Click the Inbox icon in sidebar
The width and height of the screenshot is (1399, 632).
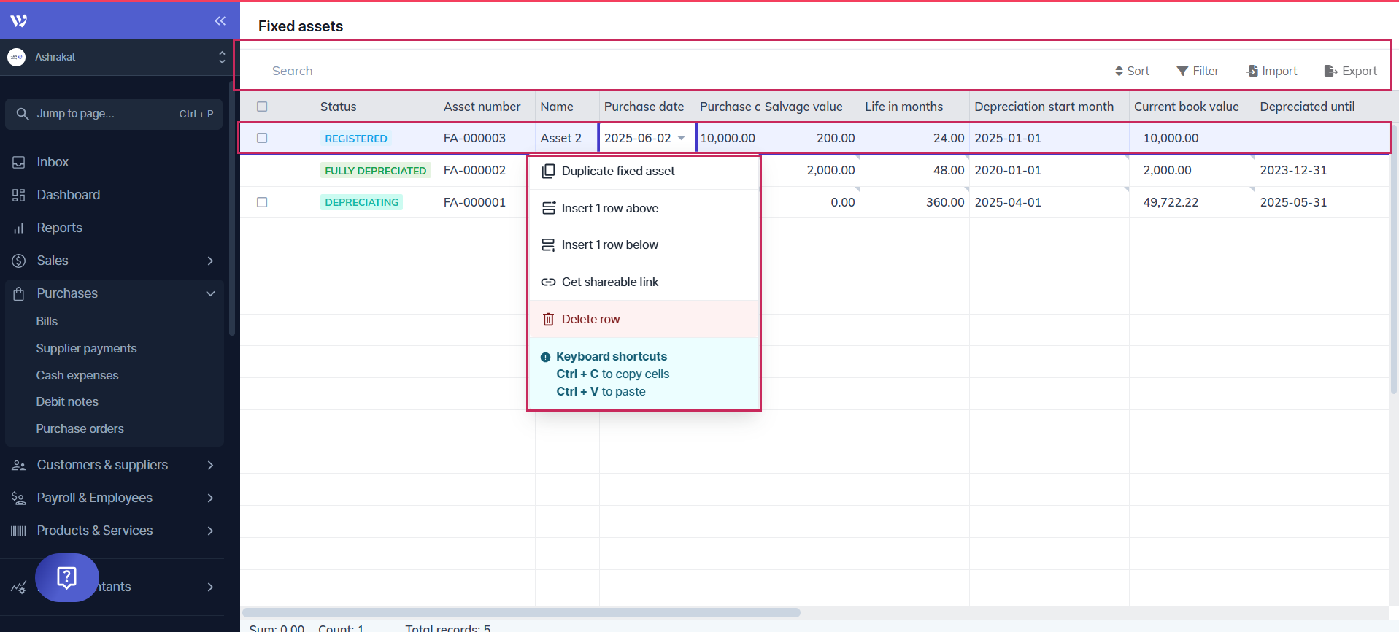tap(19, 162)
